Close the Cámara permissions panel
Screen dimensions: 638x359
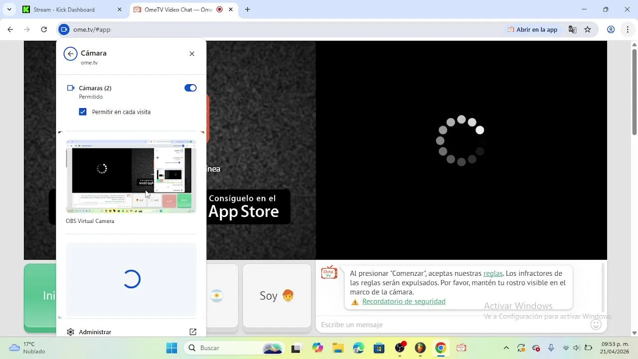click(x=192, y=54)
